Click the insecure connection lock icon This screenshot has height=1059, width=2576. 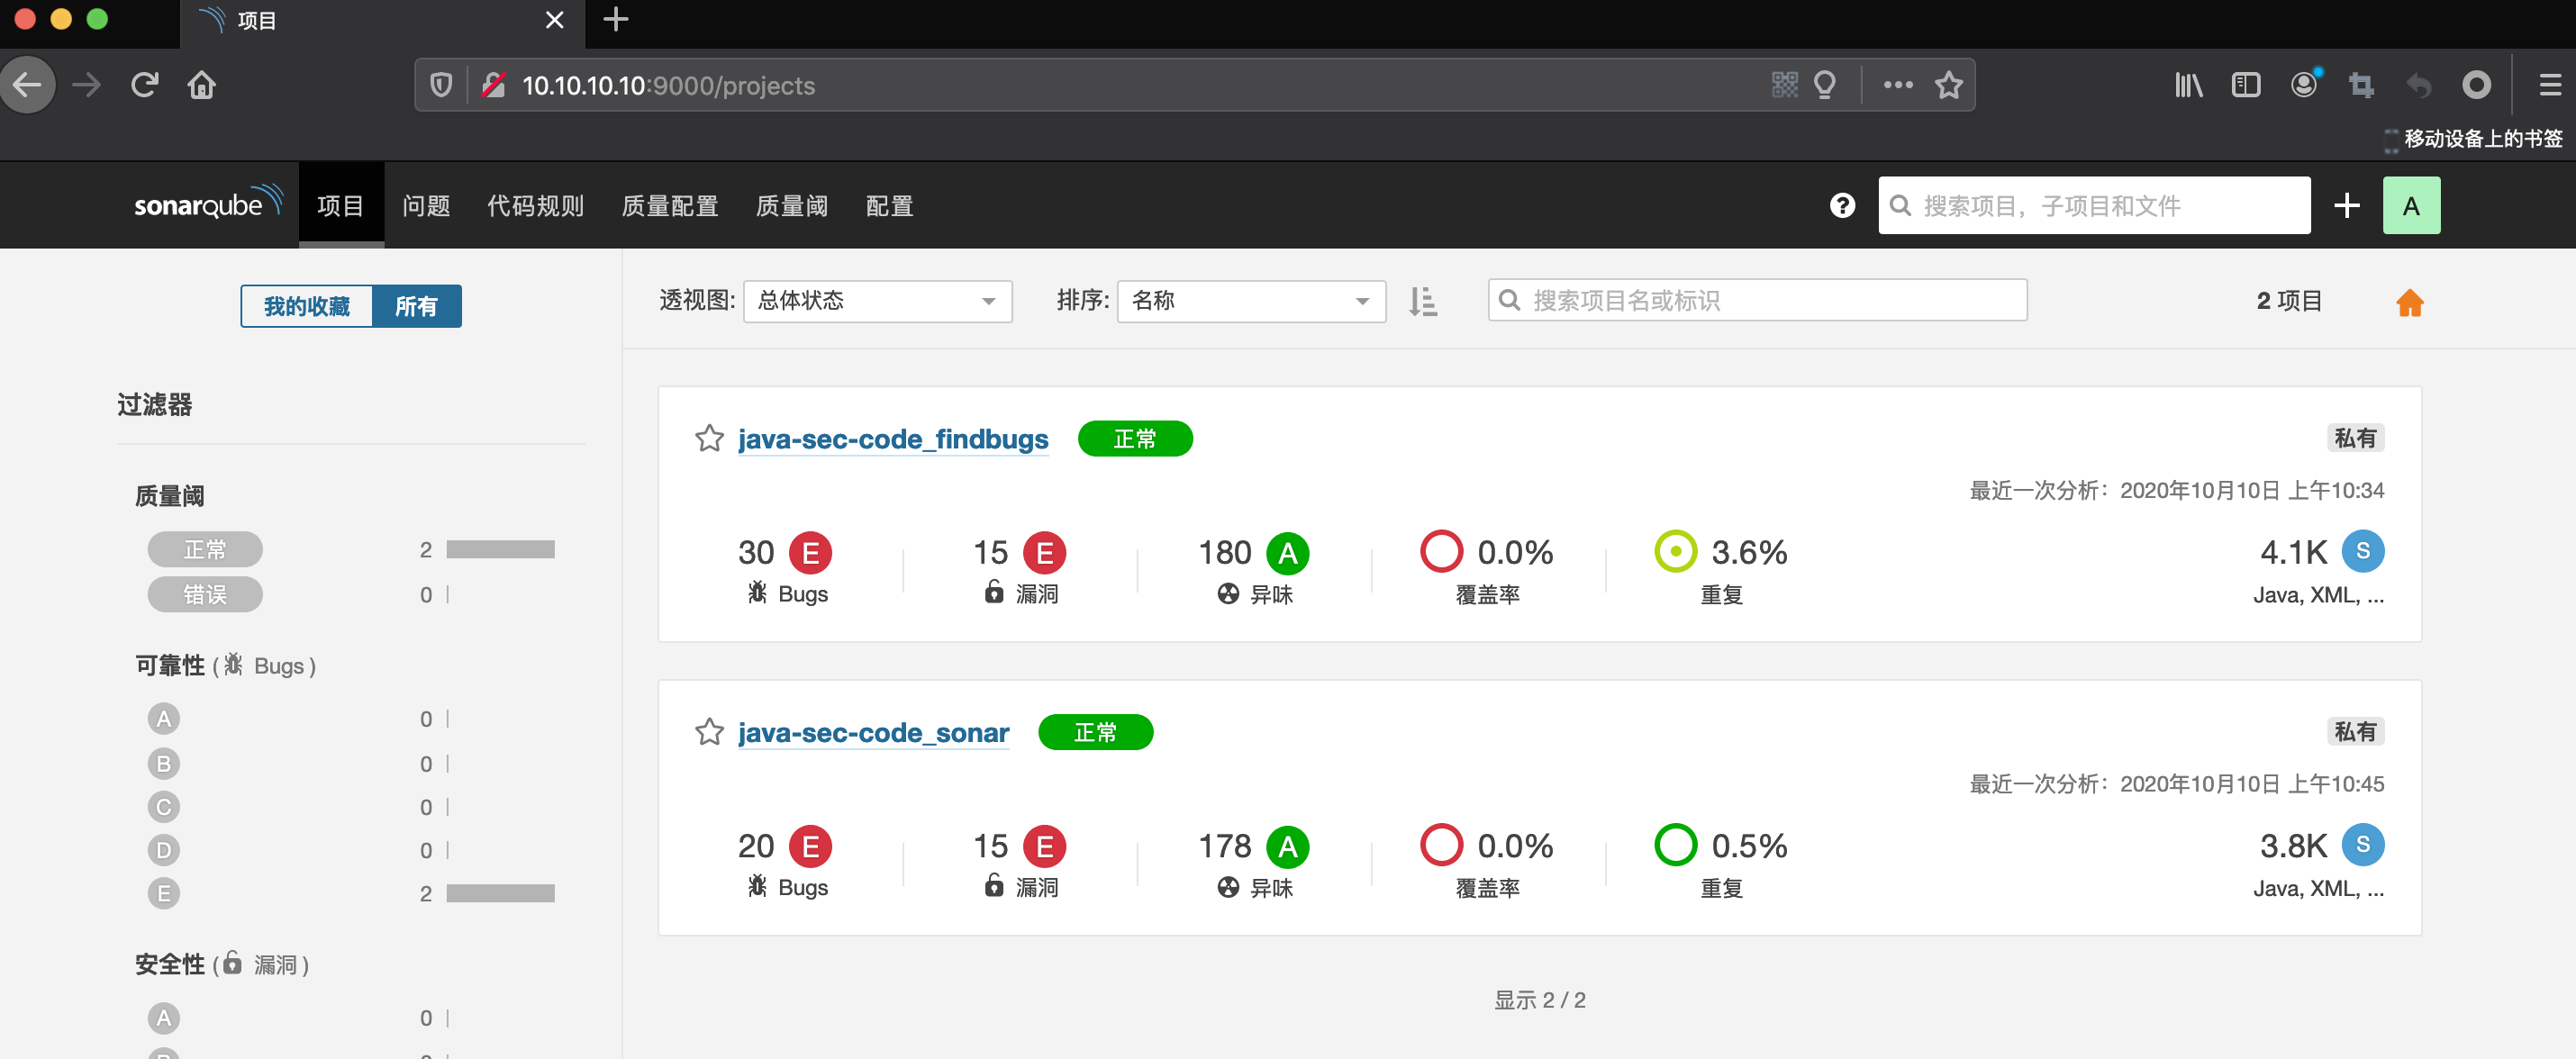tap(492, 85)
